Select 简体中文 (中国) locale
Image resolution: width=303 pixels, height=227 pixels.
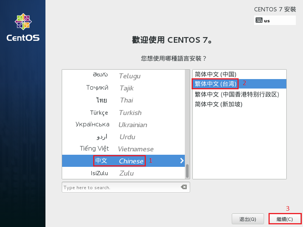click(x=239, y=74)
